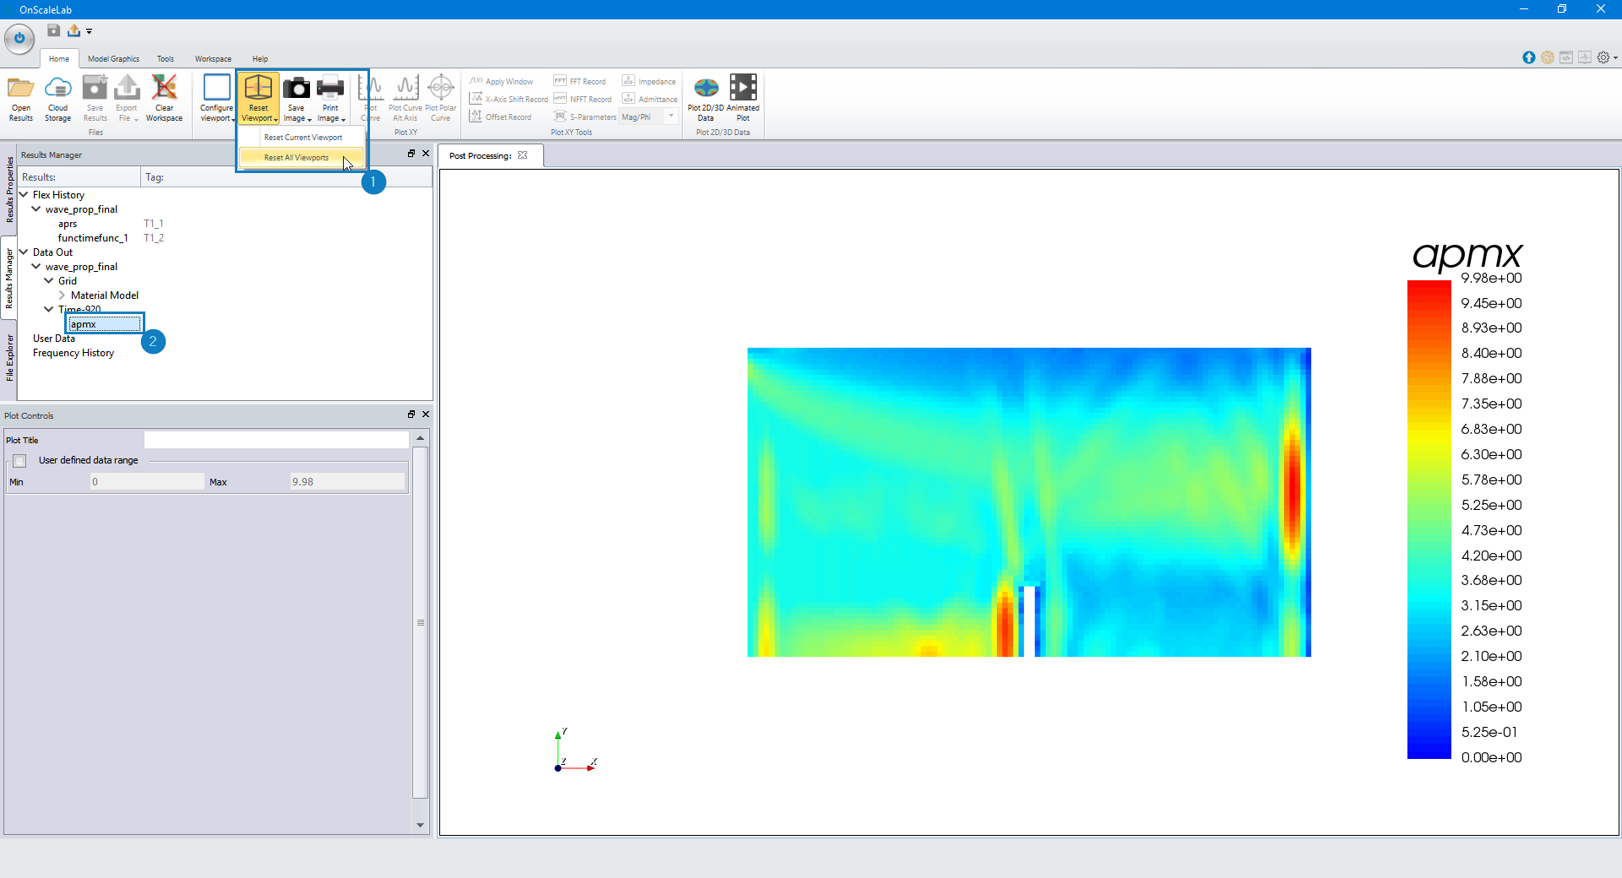Screen dimensions: 1622x878
Task: Collapse the Flex History tree node
Action: [24, 195]
